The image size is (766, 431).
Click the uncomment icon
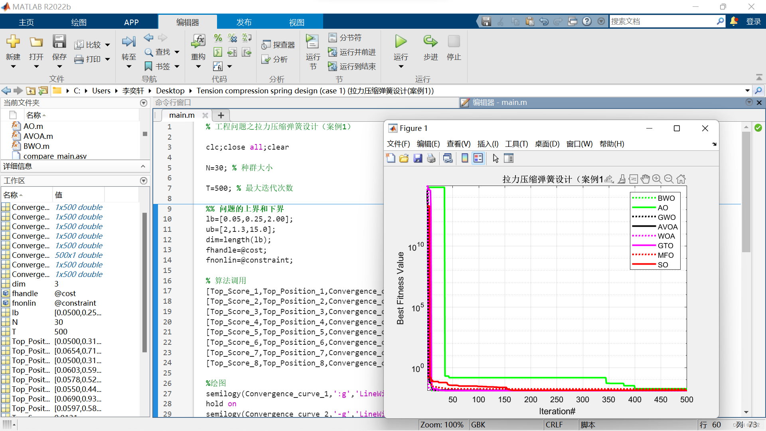point(232,38)
